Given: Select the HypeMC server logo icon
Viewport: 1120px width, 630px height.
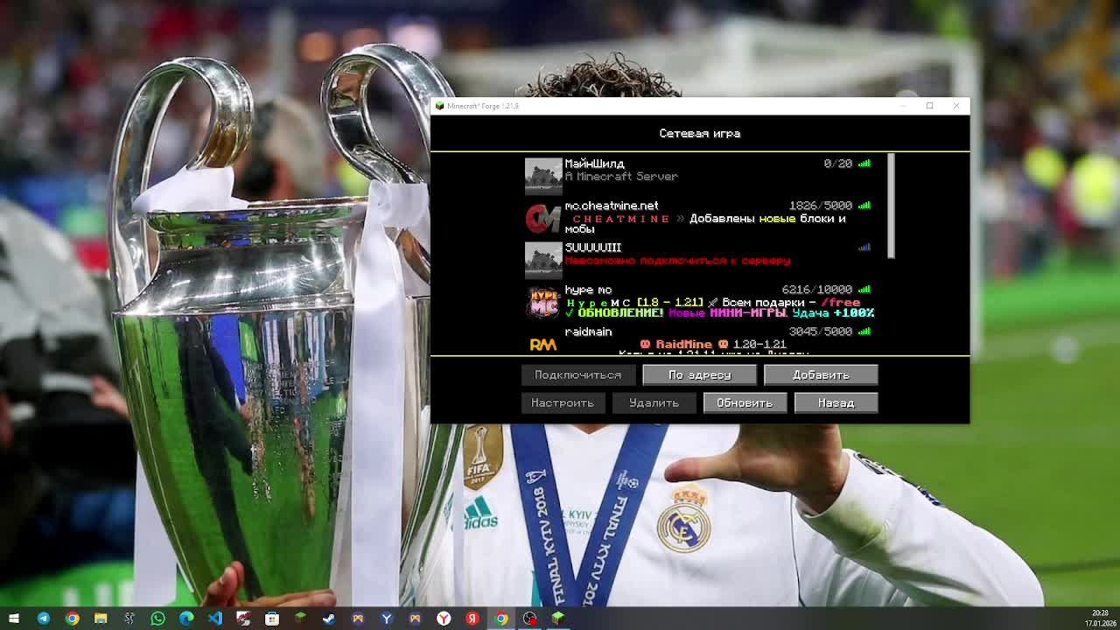Looking at the screenshot, I should pyautogui.click(x=543, y=302).
